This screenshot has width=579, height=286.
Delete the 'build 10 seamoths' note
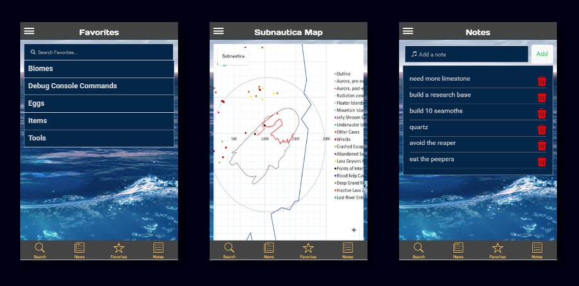[x=542, y=113]
